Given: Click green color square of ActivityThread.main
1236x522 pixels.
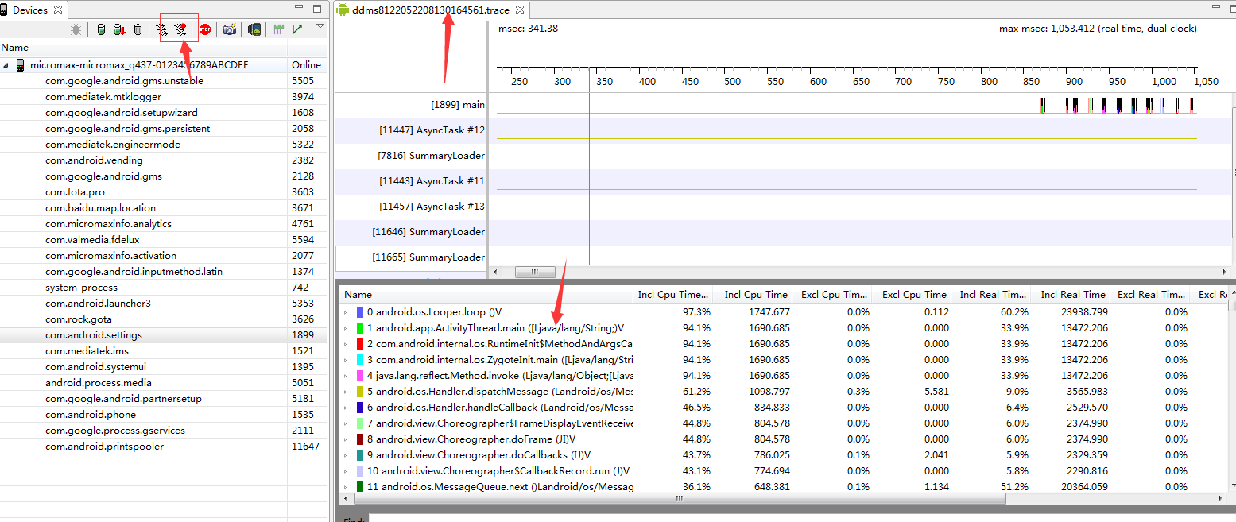Looking at the screenshot, I should click(x=360, y=328).
